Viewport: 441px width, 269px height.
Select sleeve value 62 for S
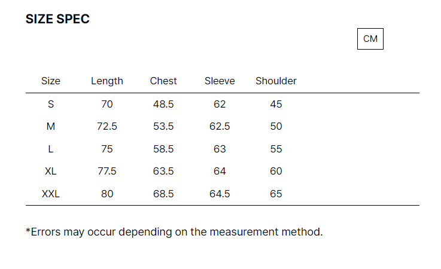220,104
